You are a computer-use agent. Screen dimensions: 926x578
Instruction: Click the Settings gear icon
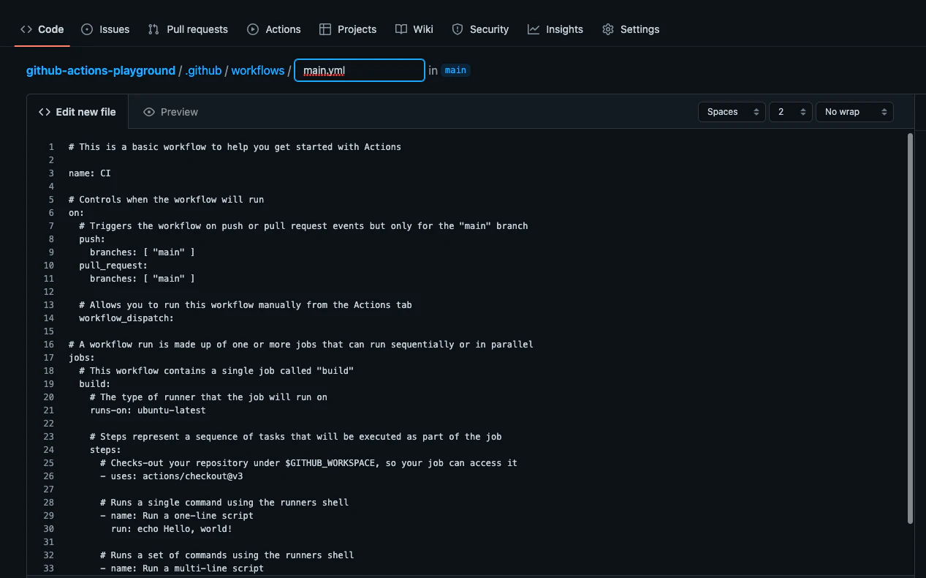tap(608, 29)
